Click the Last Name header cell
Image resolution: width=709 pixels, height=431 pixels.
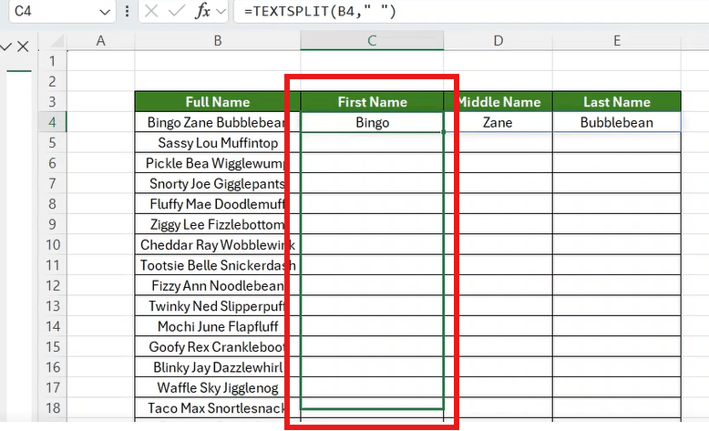(x=617, y=102)
